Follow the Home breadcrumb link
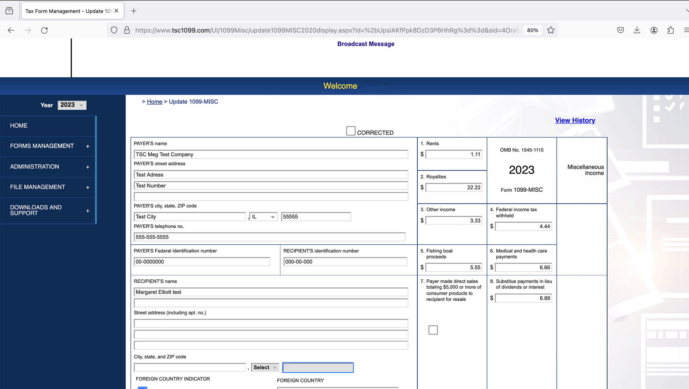689x389 pixels. (154, 101)
